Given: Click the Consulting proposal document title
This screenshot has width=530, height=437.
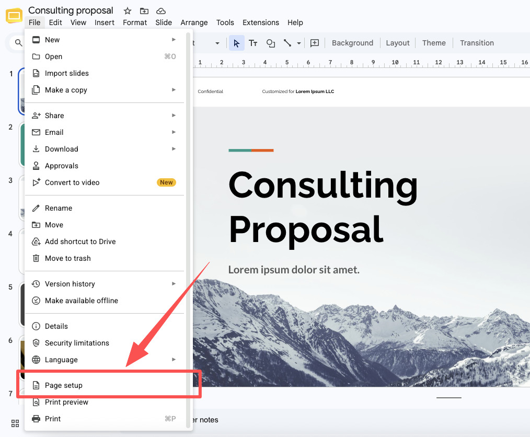Looking at the screenshot, I should coord(71,10).
